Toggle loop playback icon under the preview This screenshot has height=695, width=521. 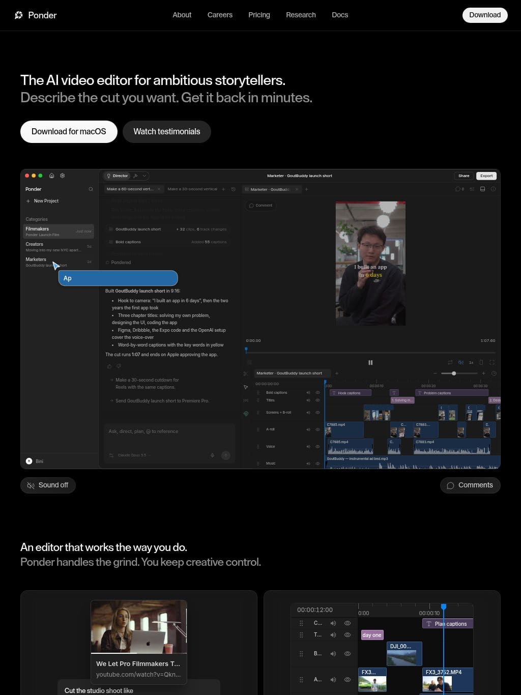point(450,362)
